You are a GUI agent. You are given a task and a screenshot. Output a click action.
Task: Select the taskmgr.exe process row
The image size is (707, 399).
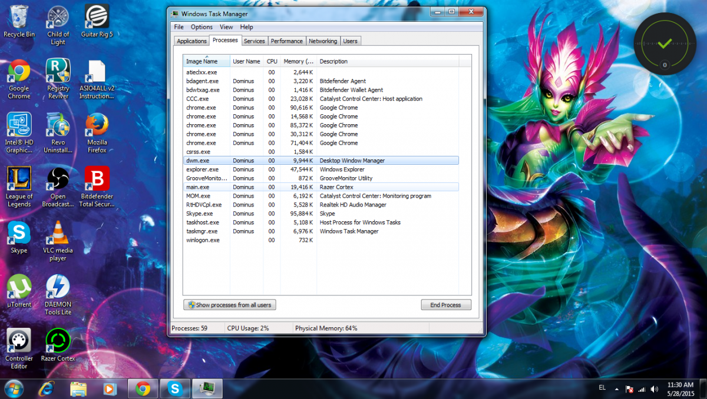click(321, 231)
